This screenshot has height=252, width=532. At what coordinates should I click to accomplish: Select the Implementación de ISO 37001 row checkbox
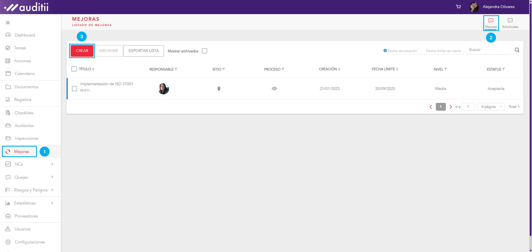75,89
